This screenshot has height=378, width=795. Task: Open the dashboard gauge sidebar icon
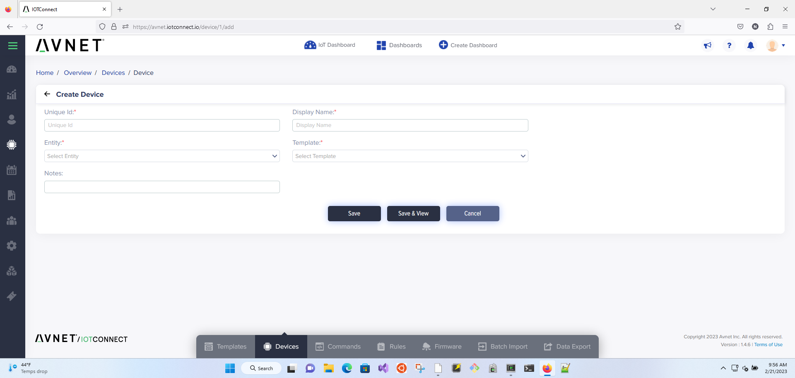pyautogui.click(x=12, y=69)
